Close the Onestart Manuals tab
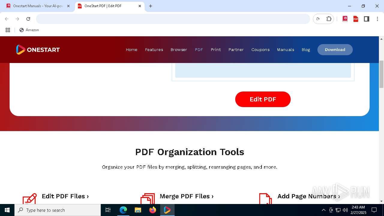The height and width of the screenshot is (216, 384). 68,6
